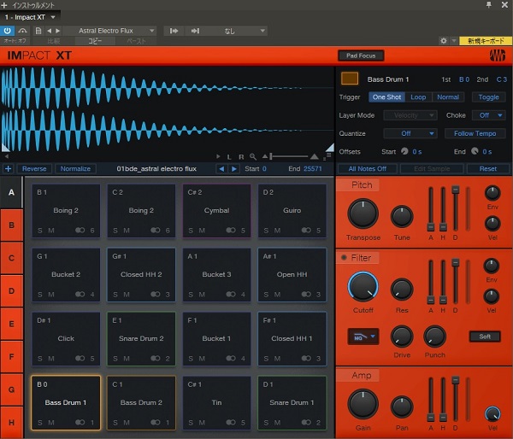Click the filter Cutoff knob

pyautogui.click(x=363, y=287)
